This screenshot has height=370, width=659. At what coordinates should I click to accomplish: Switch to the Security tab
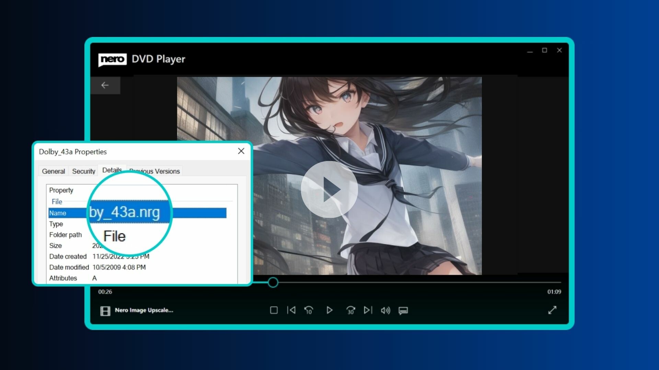(x=83, y=171)
